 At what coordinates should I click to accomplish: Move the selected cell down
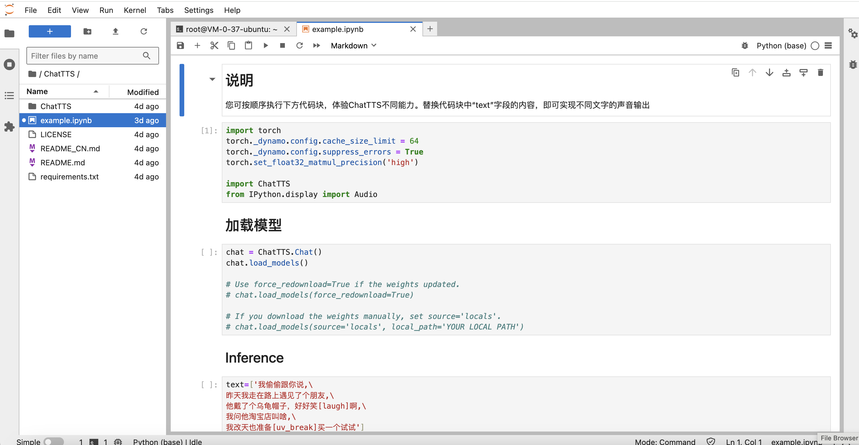[769, 72]
